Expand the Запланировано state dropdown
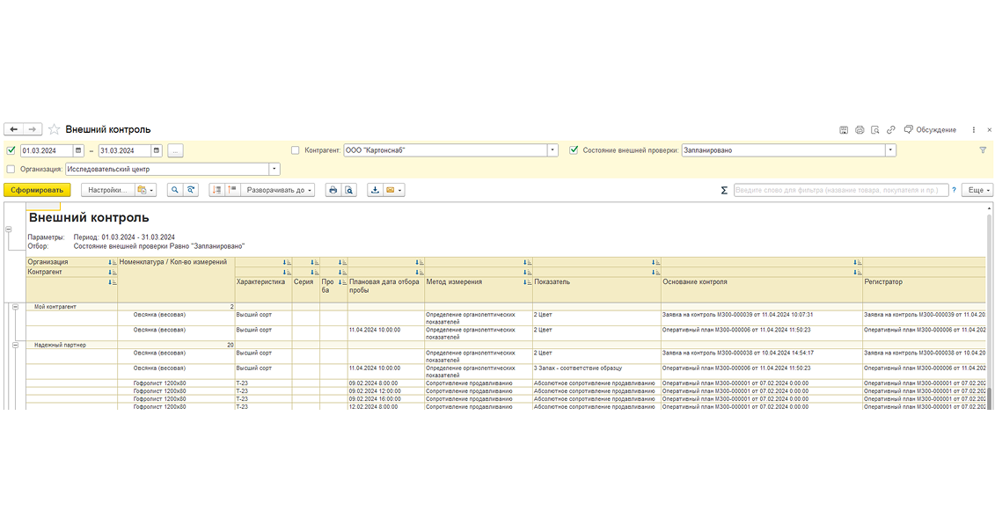This screenshot has height=532, width=995. pos(890,150)
